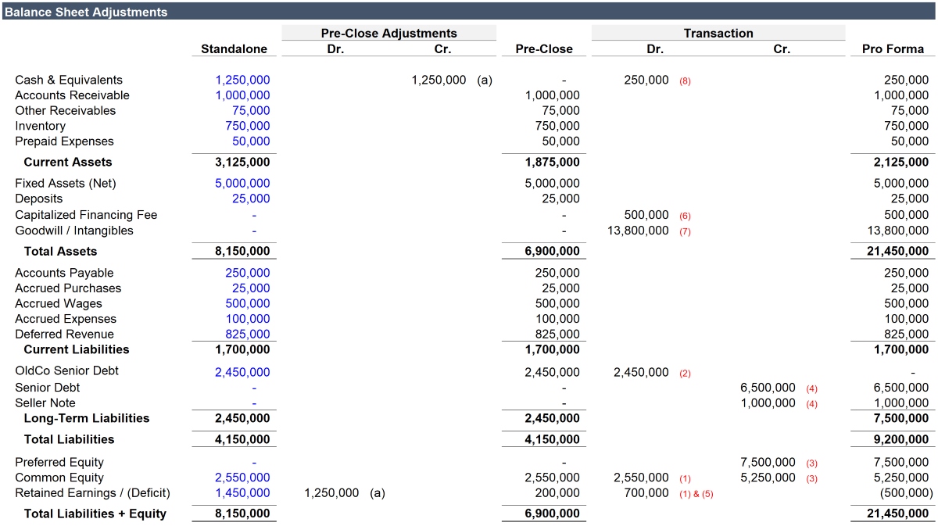This screenshot has width=938, height=526.
Task: Select the Balance Sheet Adjustments title bar
Action: point(86,12)
